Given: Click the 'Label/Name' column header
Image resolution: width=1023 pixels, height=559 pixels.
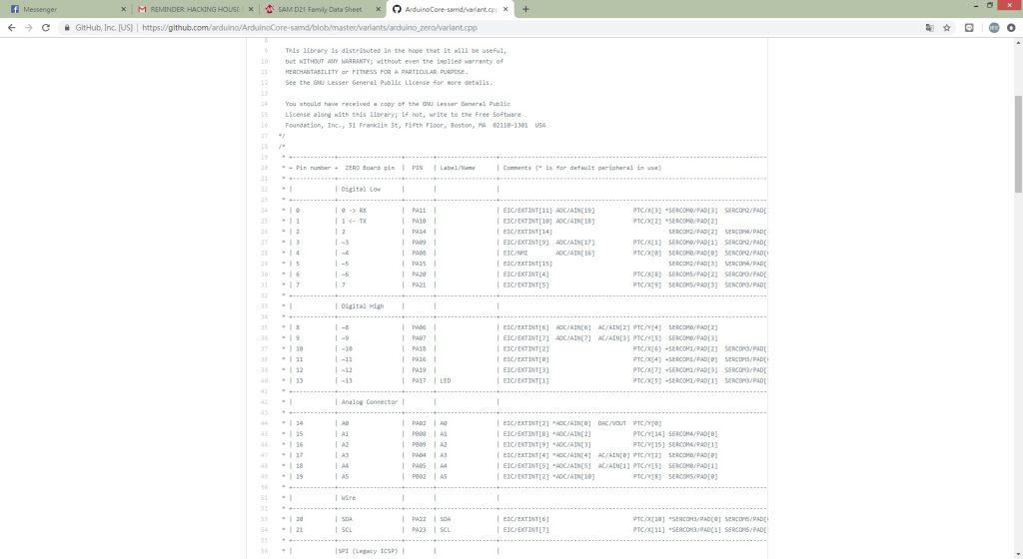Looking at the screenshot, I should 458,168.
